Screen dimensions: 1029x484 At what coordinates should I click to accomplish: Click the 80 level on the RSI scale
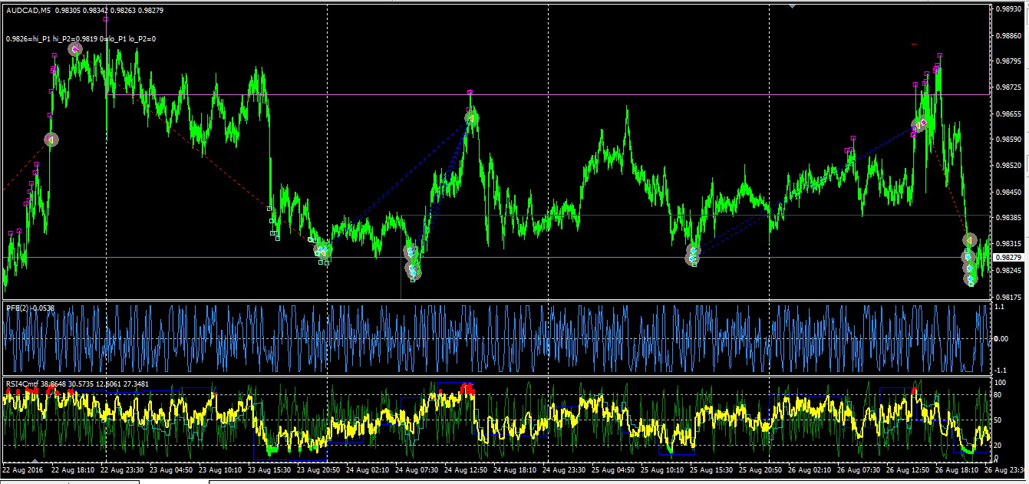pos(998,395)
